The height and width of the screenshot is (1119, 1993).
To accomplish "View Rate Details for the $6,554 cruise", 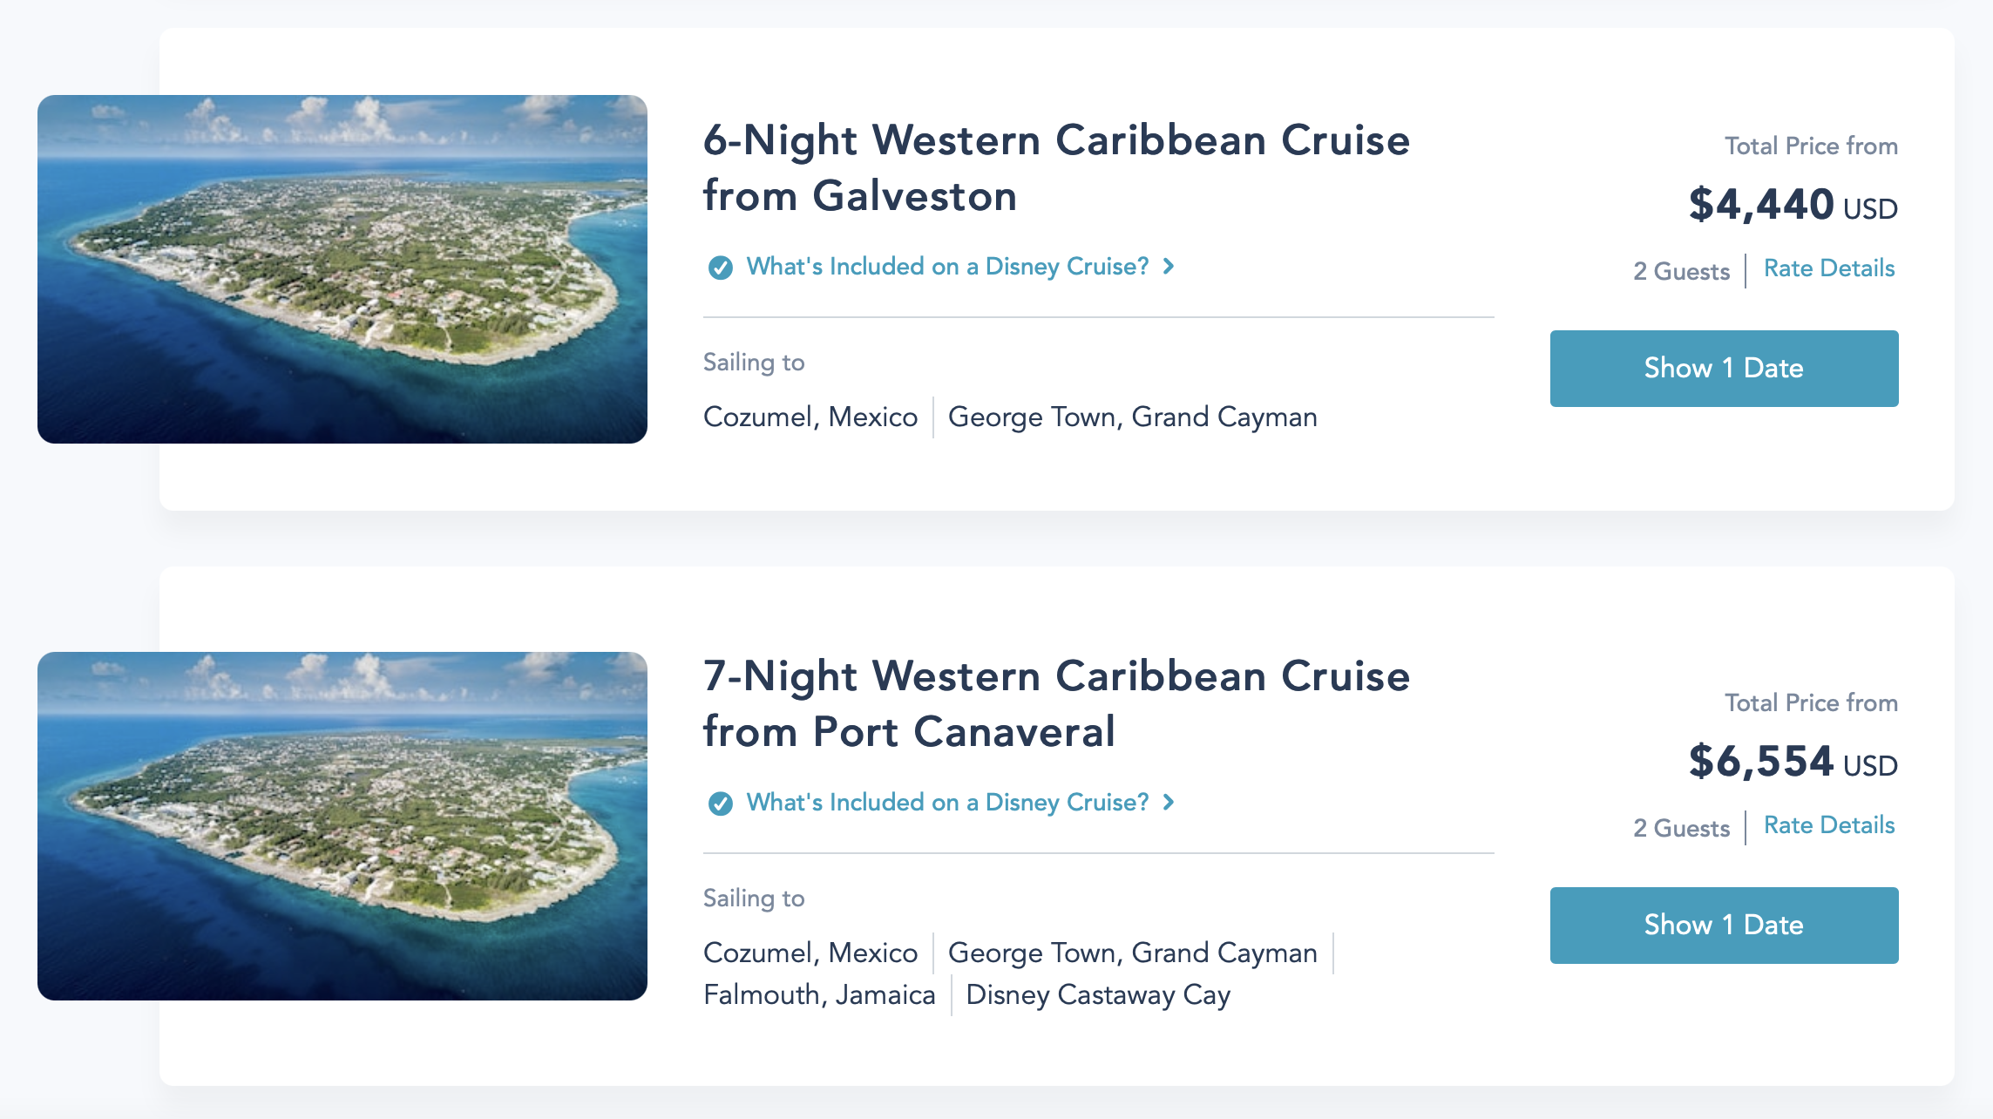I will (1828, 825).
